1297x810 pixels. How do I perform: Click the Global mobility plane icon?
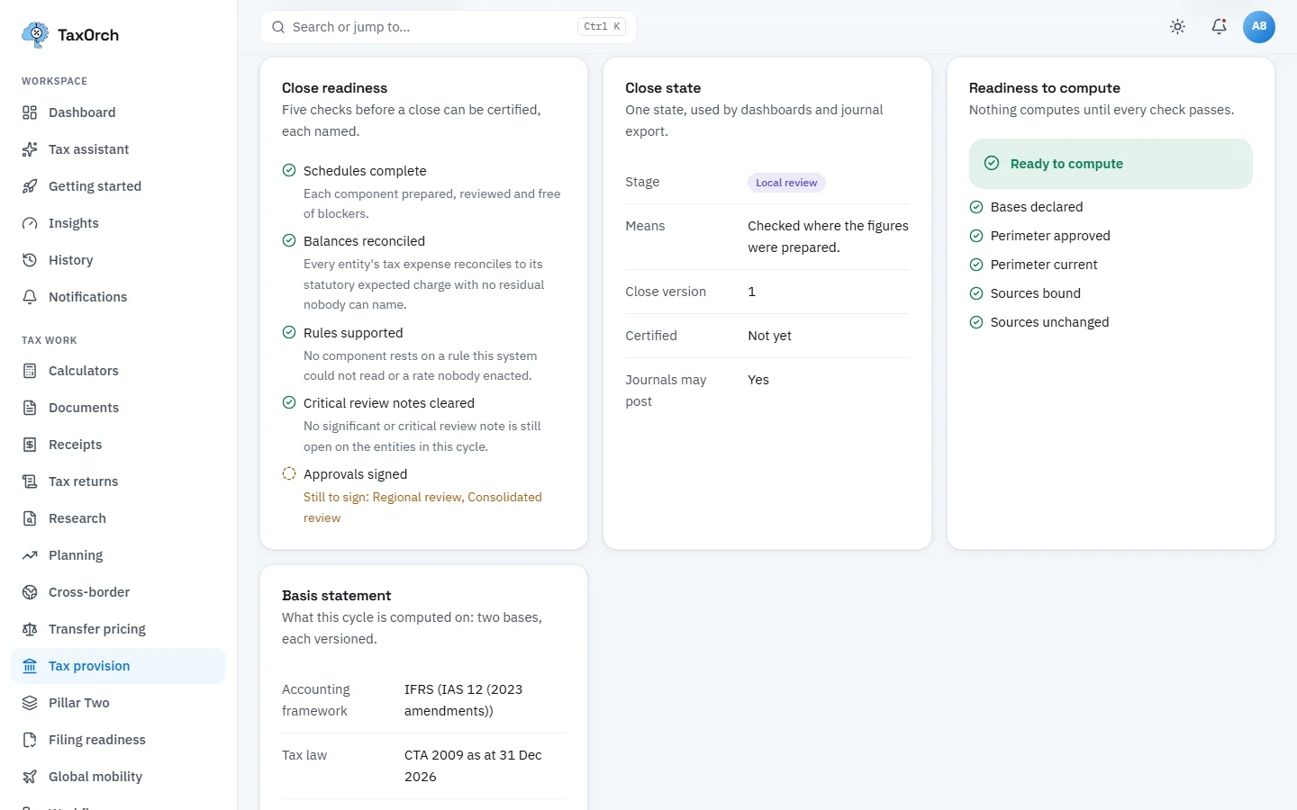pos(30,777)
